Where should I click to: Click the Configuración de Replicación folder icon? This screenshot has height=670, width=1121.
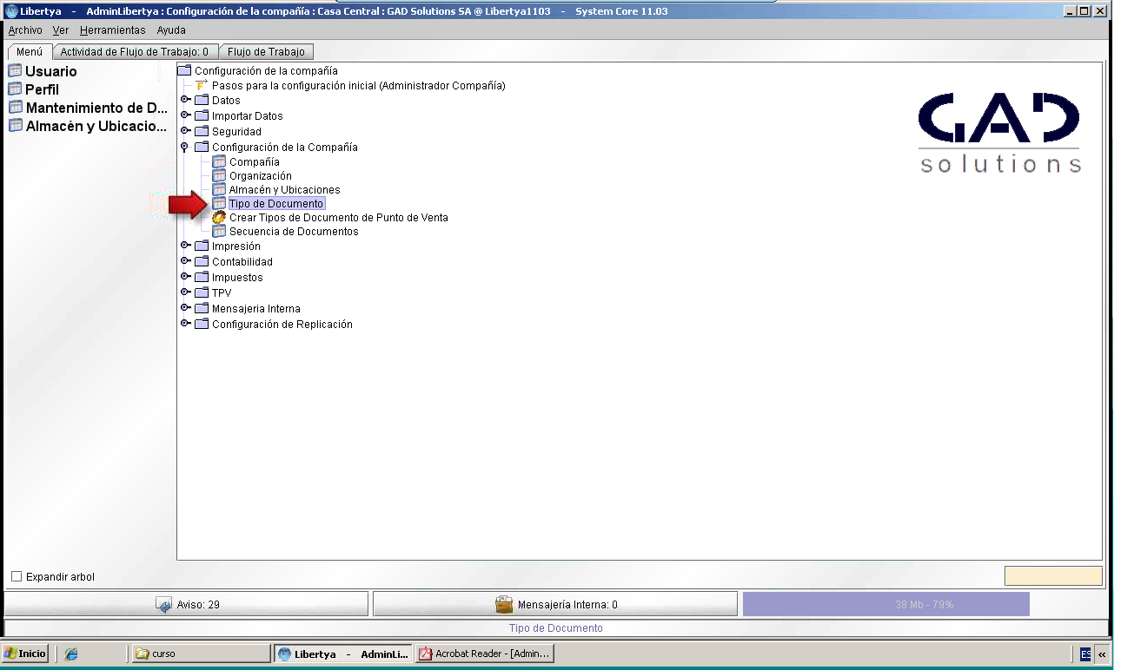202,324
